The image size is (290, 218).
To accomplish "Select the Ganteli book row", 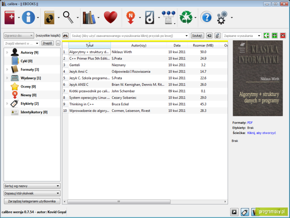I will pos(145,65).
